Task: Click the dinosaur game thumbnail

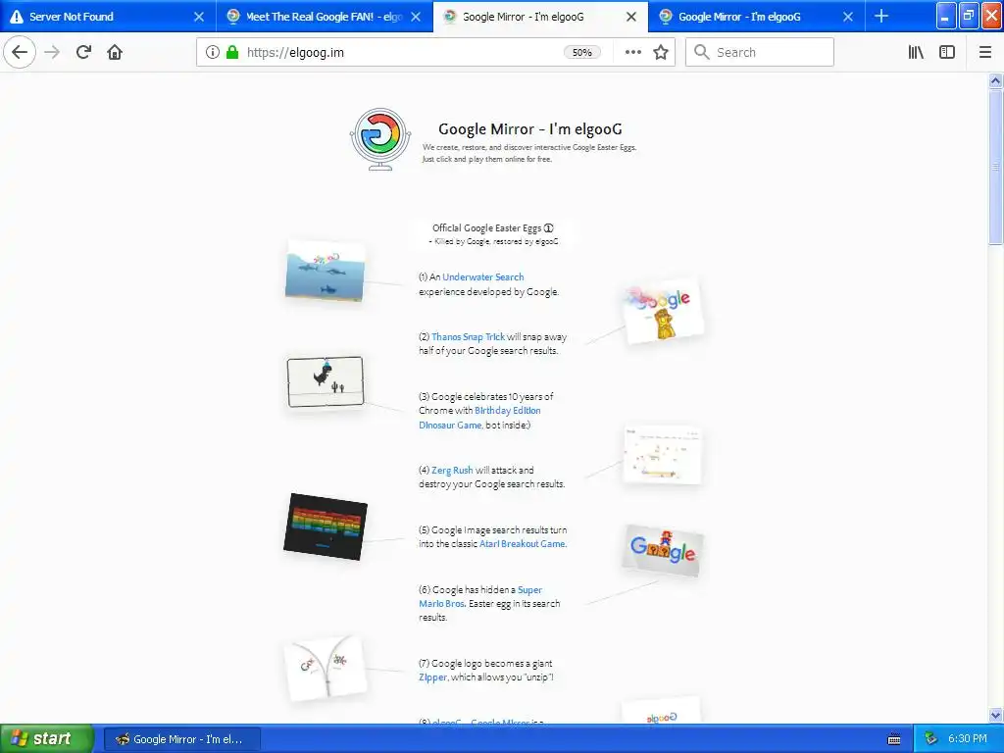Action: pyautogui.click(x=326, y=381)
